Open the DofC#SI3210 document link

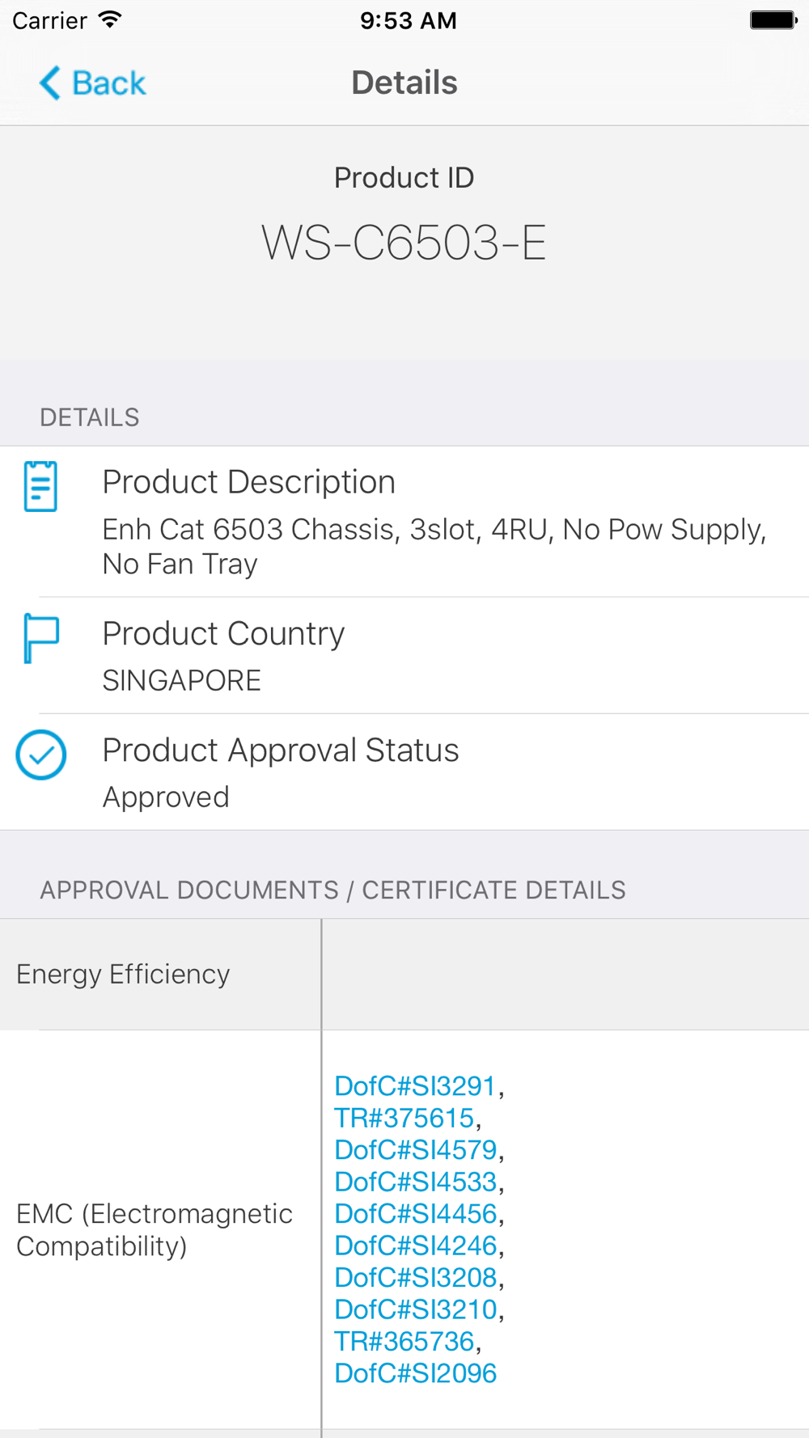pos(415,1309)
